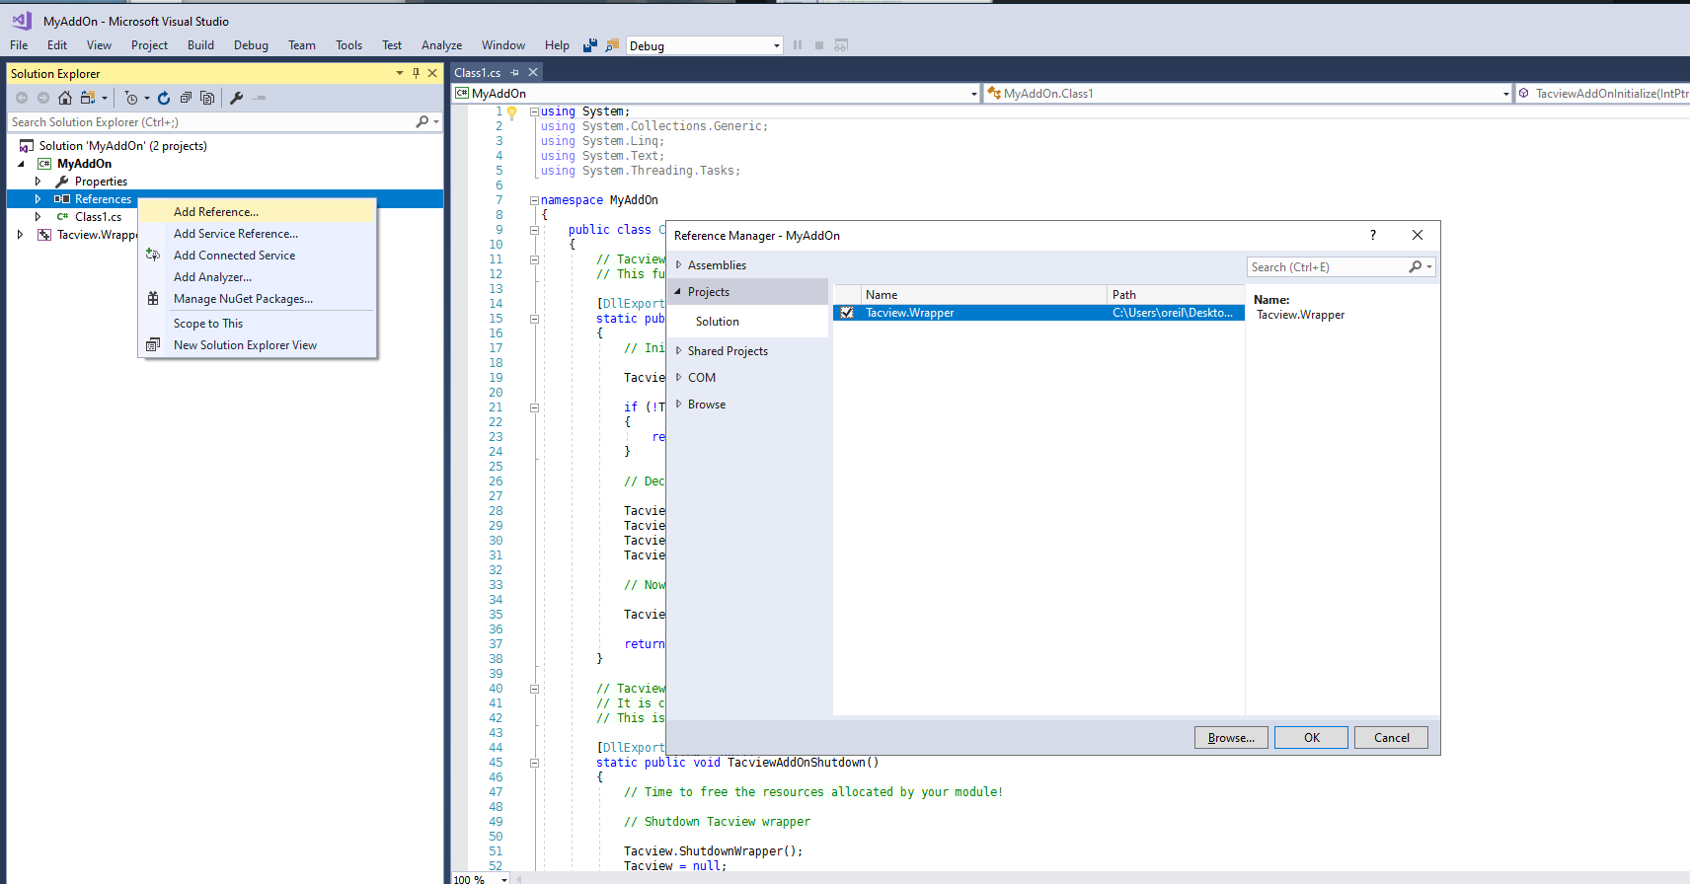Click the Pending Changes Filter clock icon
Viewport: 1690px width, 884px height.
coord(130,98)
